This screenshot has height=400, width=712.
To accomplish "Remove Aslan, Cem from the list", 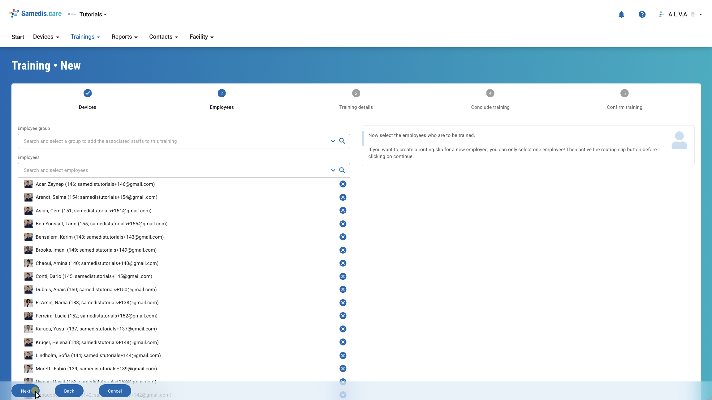I will tap(343, 211).
